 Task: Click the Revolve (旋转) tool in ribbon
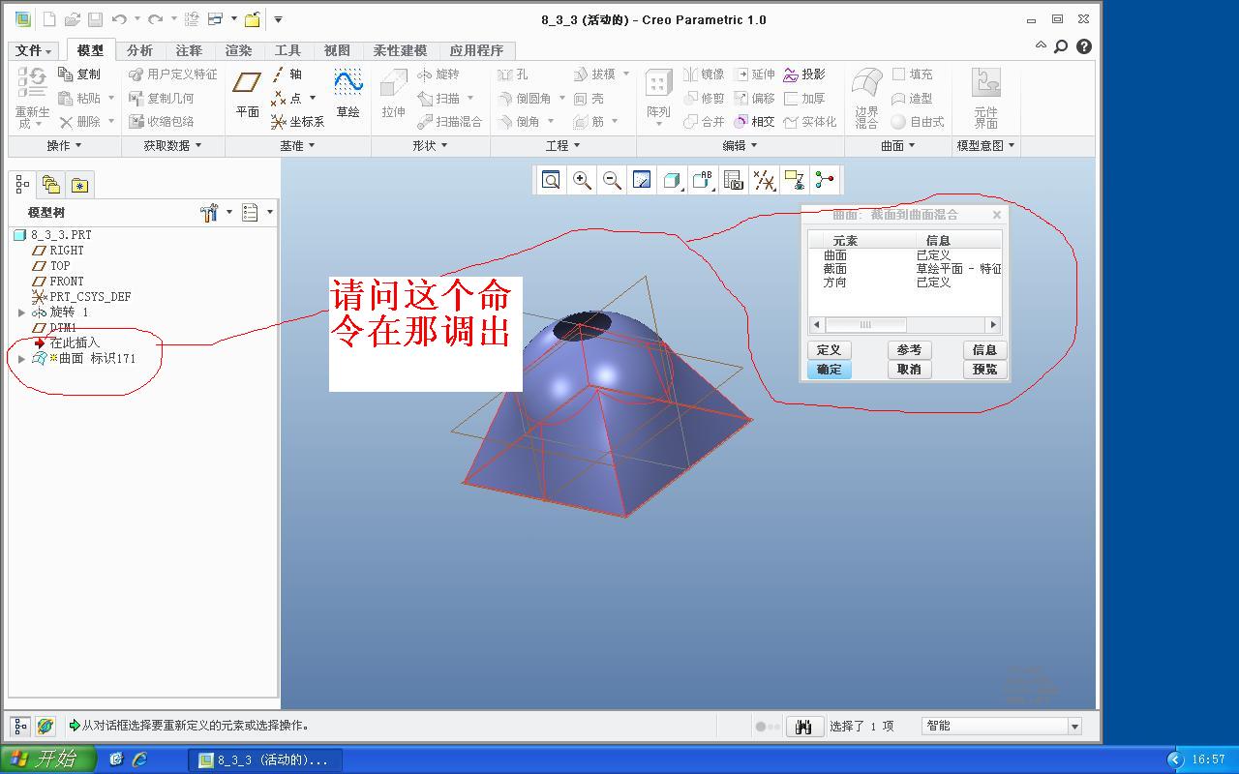[438, 74]
